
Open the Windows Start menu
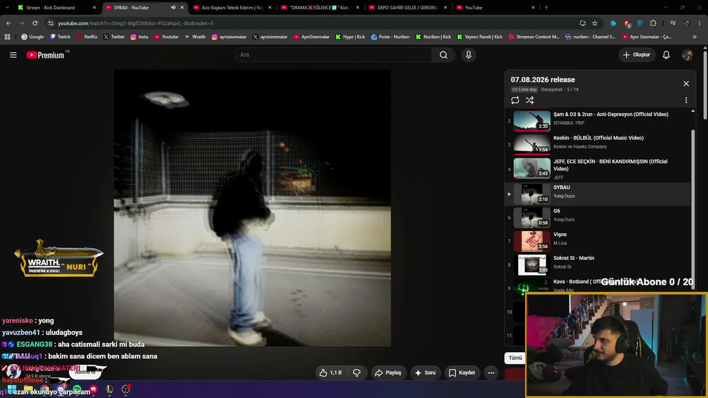click(11, 390)
